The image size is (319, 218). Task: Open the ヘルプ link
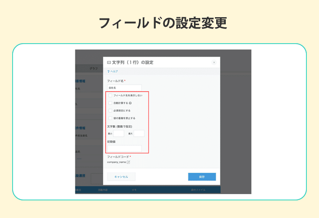[x=112, y=71]
